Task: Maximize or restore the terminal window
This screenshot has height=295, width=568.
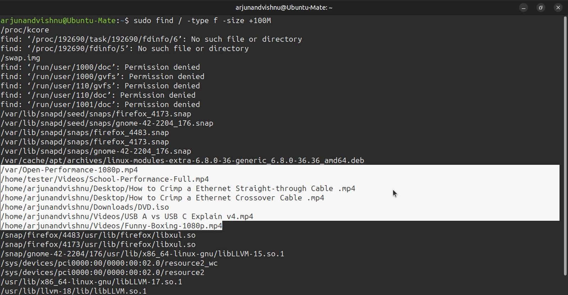Action: (x=541, y=7)
